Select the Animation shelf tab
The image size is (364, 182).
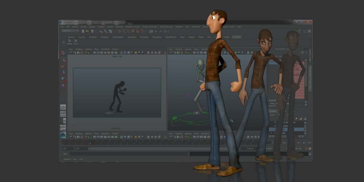131,37
